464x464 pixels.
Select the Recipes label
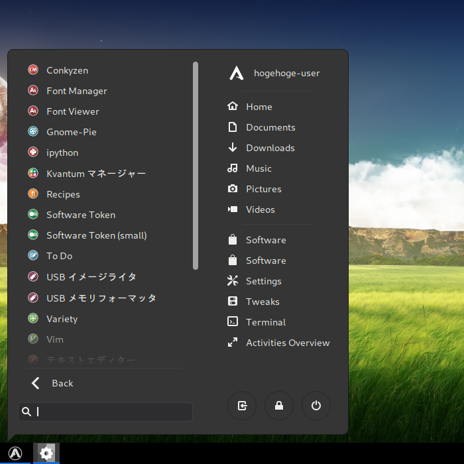[63, 194]
